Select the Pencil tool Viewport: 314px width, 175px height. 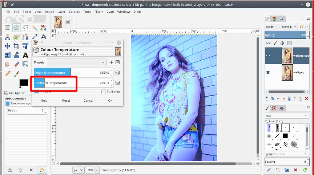(x=7, y=74)
